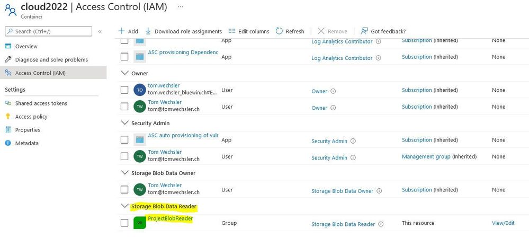Open the Edit columns option
This screenshot has width=529, height=237.
249,31
